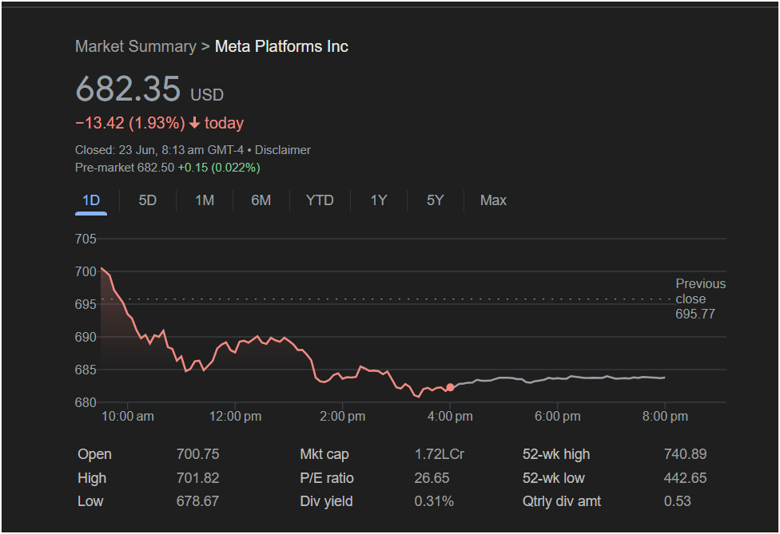Click the Meta Platforms Inc title
This screenshot has height=534, width=780.
point(281,46)
